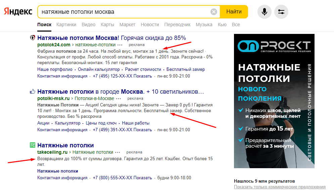This screenshot has height=190, width=334.
Task: Click the potolki-msk.ru domain link
Action: click(53, 98)
